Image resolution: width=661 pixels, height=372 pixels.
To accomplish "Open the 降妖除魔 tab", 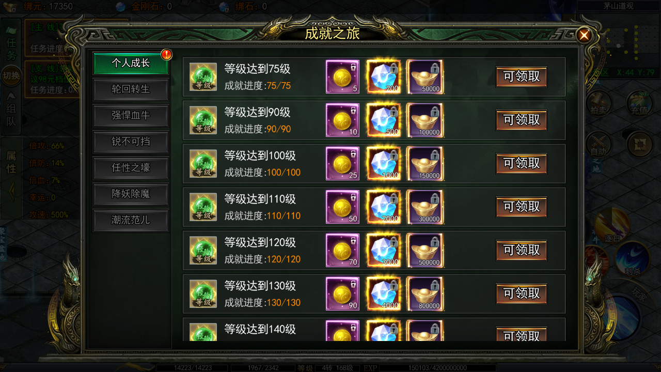I will [131, 194].
